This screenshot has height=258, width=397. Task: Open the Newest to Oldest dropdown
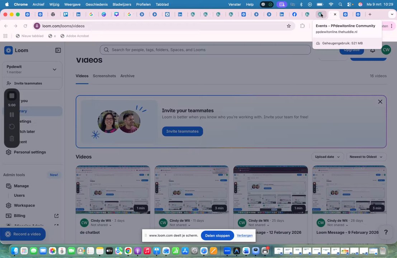click(x=366, y=157)
